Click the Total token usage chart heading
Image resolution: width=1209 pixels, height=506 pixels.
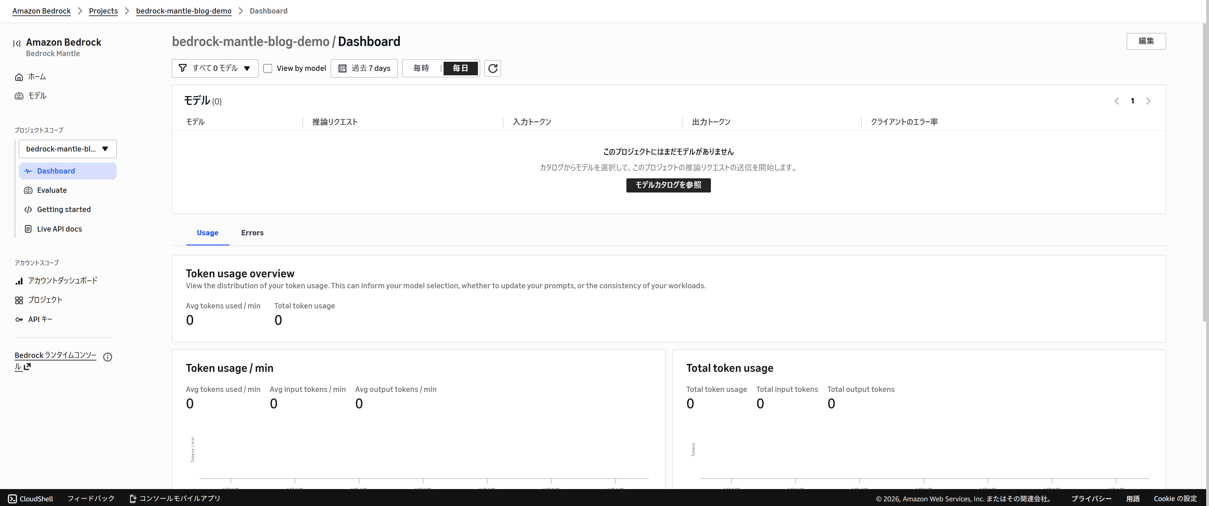[x=730, y=368]
